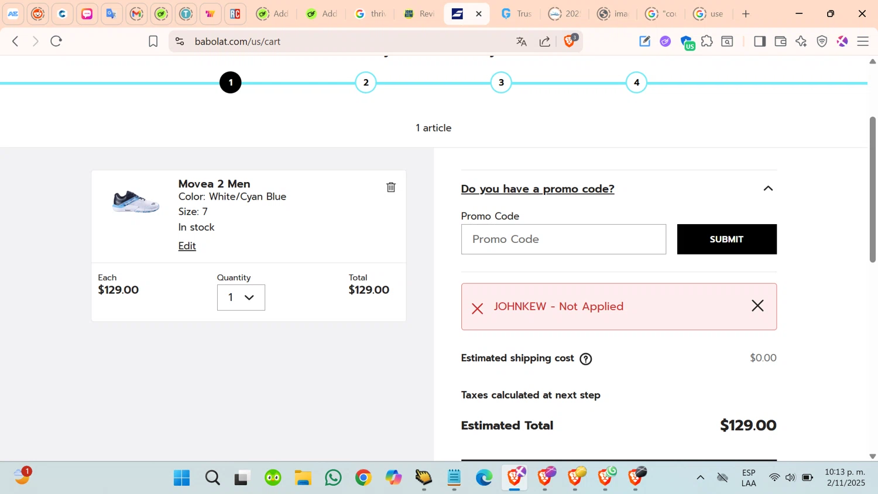Open Google Chrome from the taskbar

[363, 478]
